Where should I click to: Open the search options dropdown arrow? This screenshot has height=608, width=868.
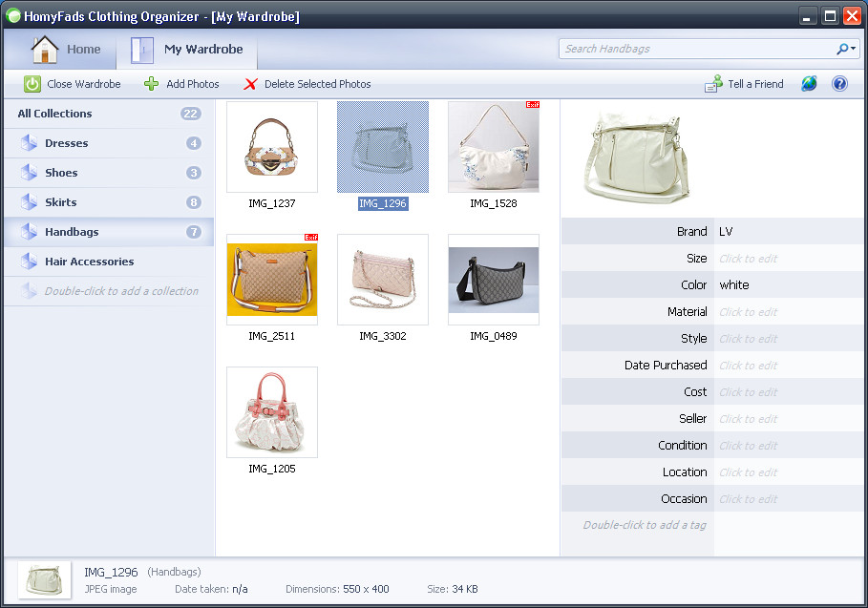(853, 49)
